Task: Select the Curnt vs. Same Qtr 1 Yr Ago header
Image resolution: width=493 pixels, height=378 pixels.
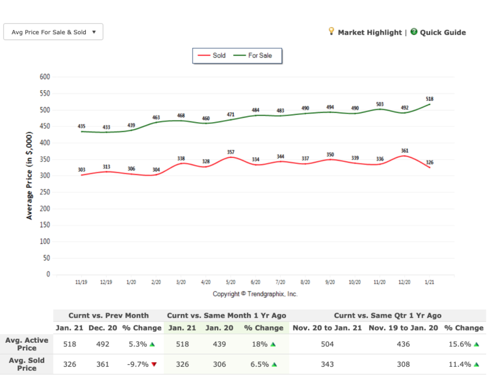Action: [387, 316]
